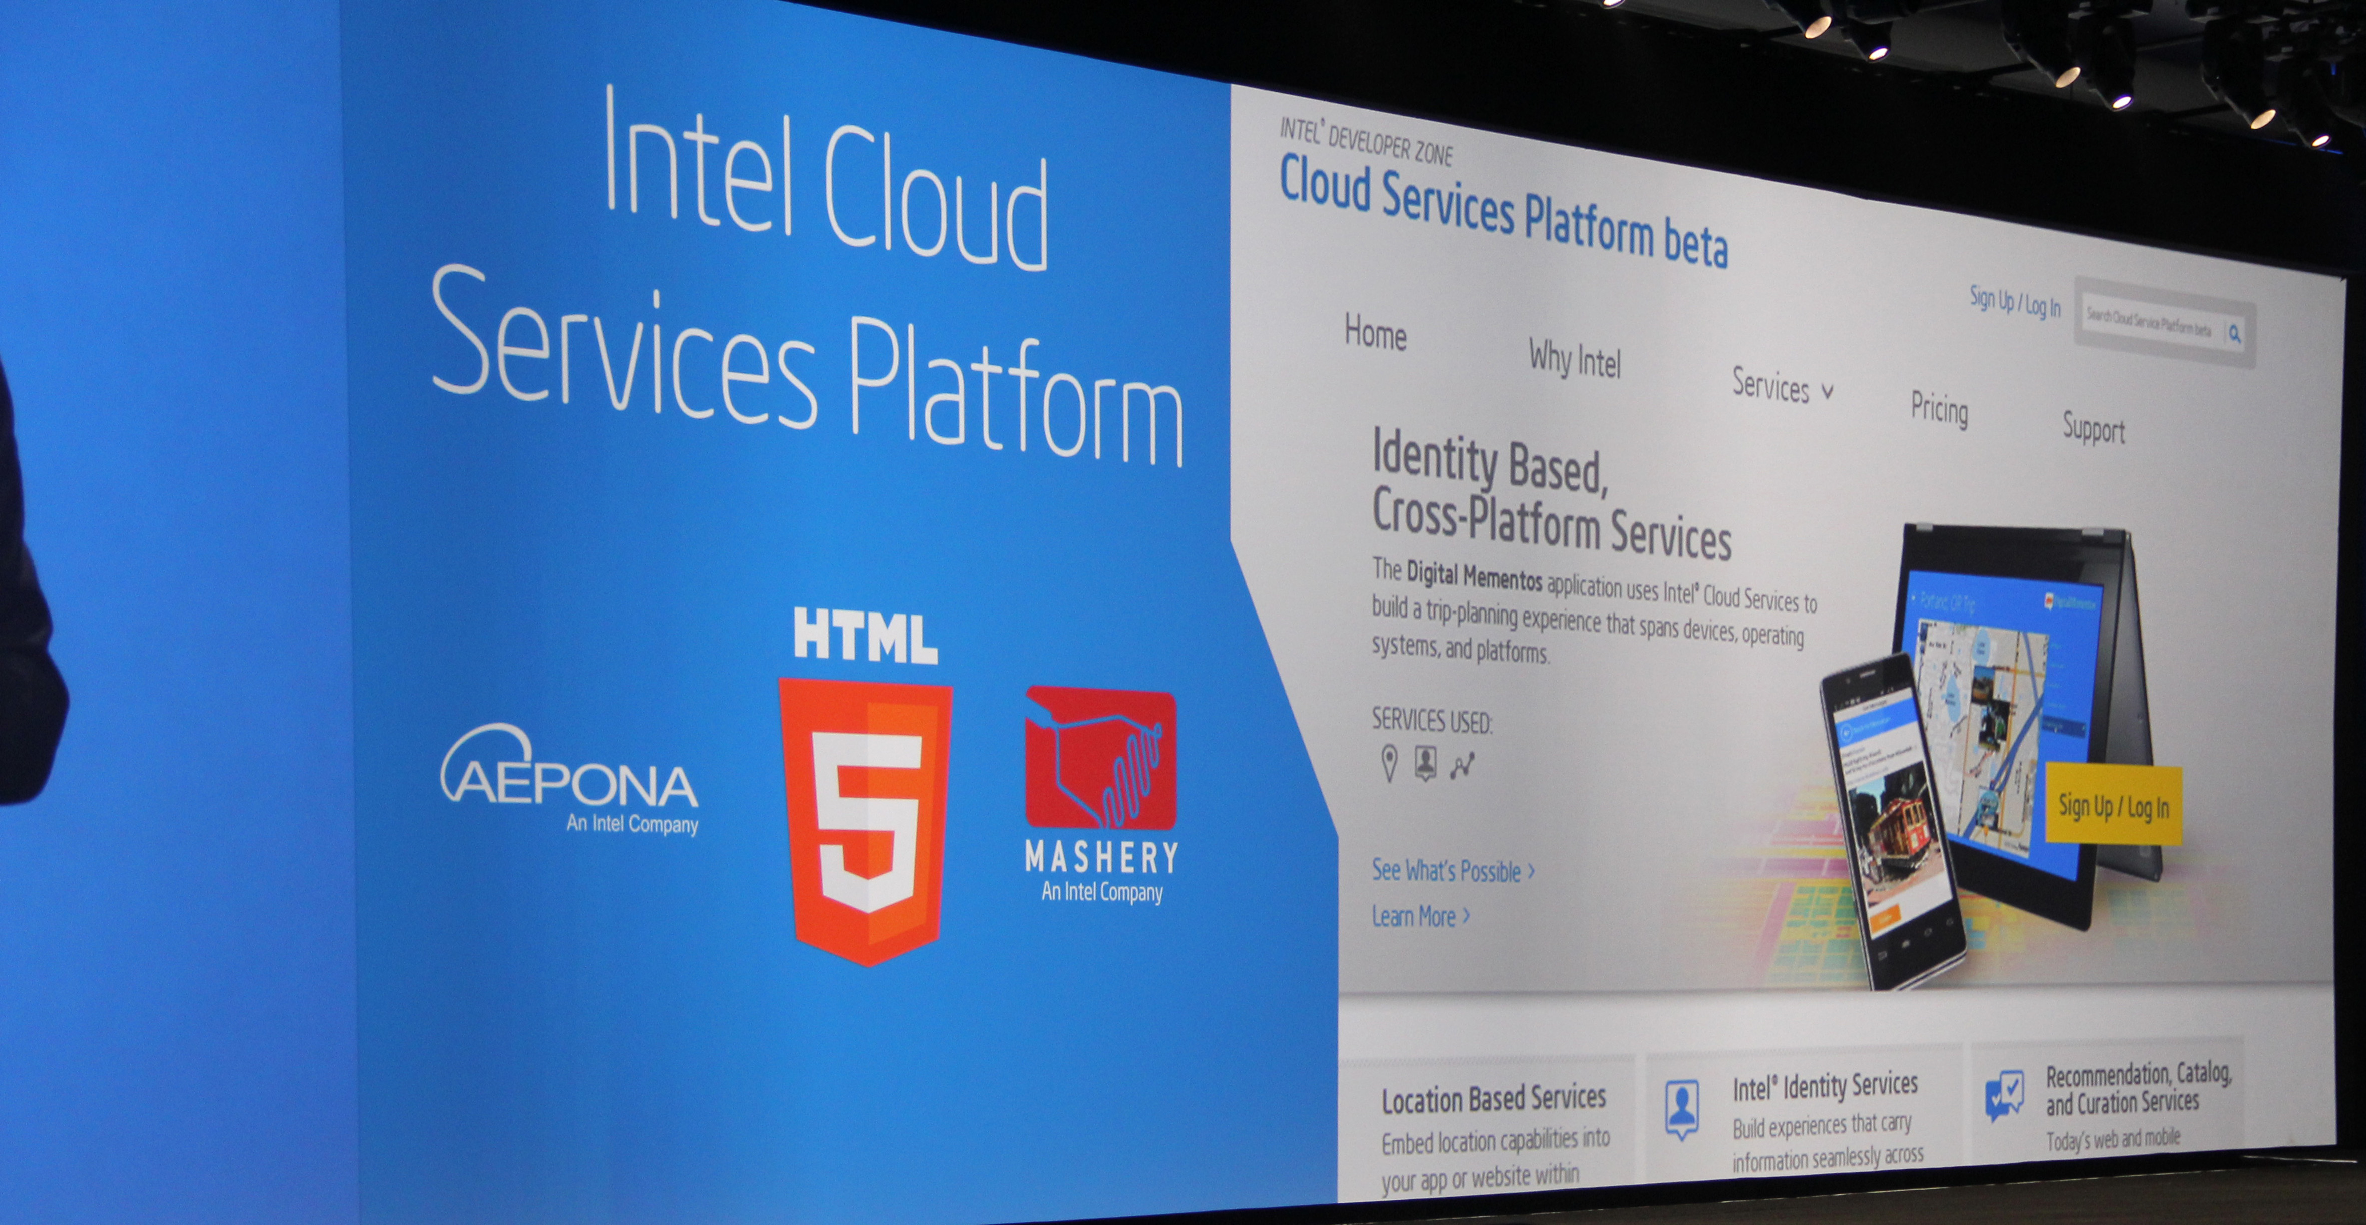
Task: Click the Identity Based, Cross-Platform Services heading
Action: [x=1551, y=496]
